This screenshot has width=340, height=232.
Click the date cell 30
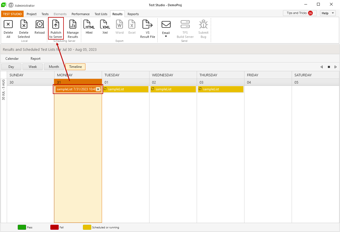(30, 82)
